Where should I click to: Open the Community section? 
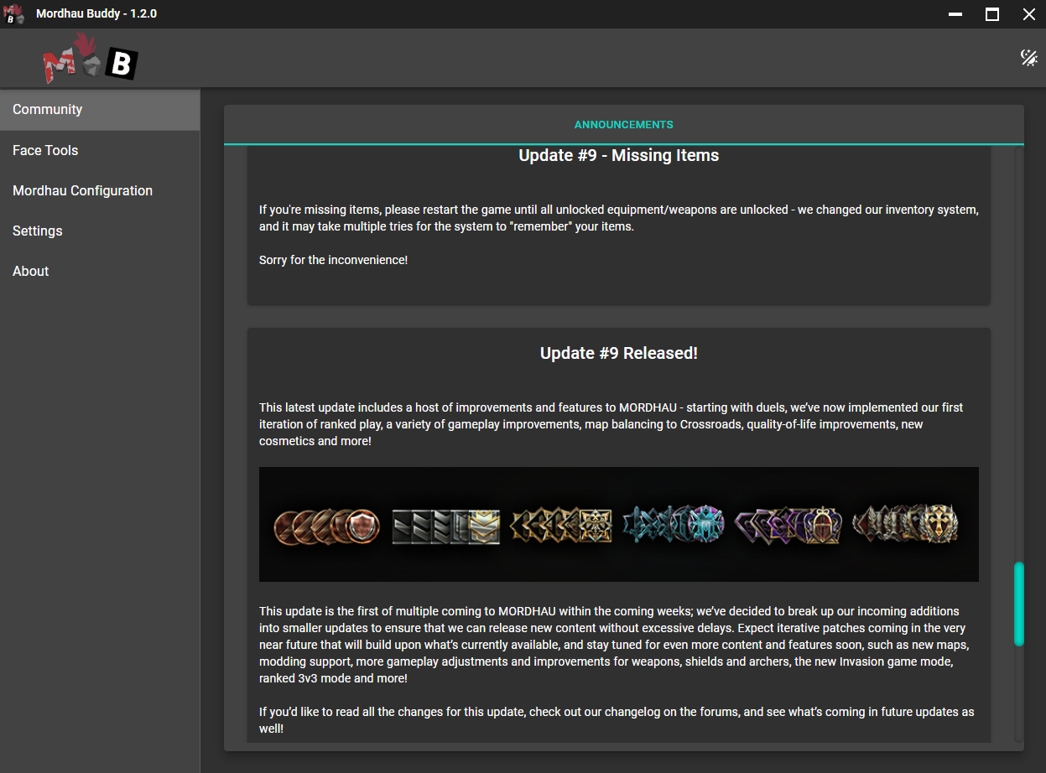coord(100,110)
